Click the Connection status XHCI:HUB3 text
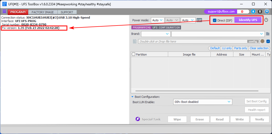 (x=46, y=18)
